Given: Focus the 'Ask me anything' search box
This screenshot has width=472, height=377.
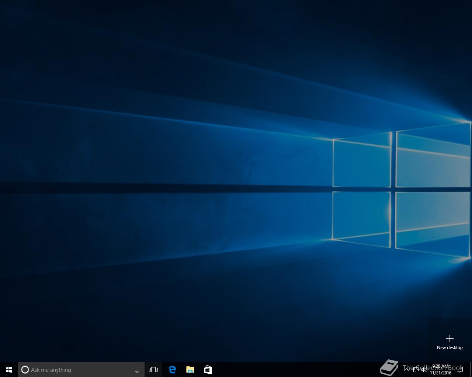Looking at the screenshot, I should coord(81,370).
